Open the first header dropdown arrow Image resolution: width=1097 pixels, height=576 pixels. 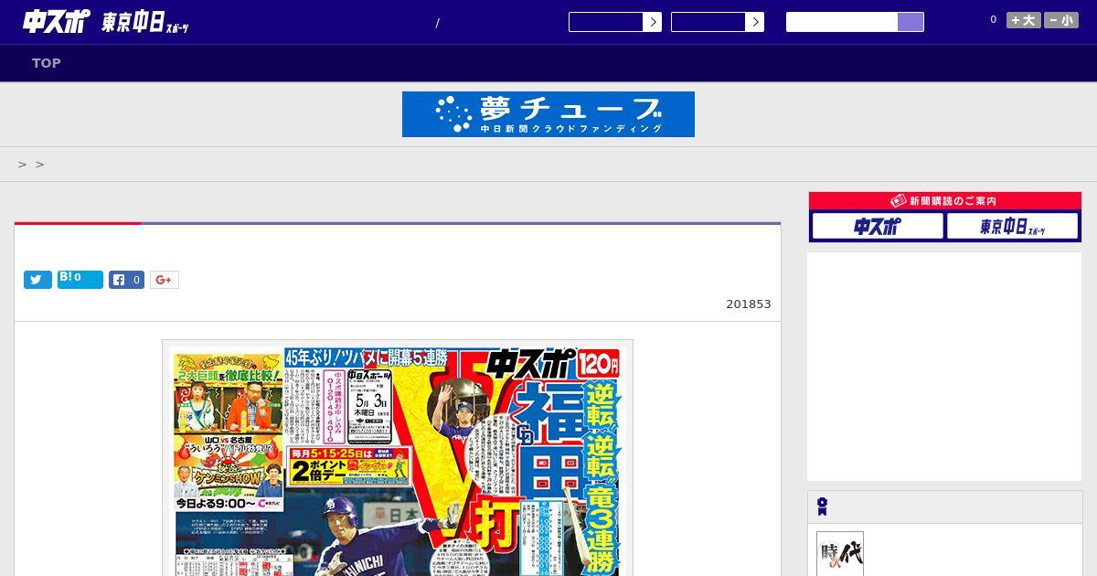[652, 22]
